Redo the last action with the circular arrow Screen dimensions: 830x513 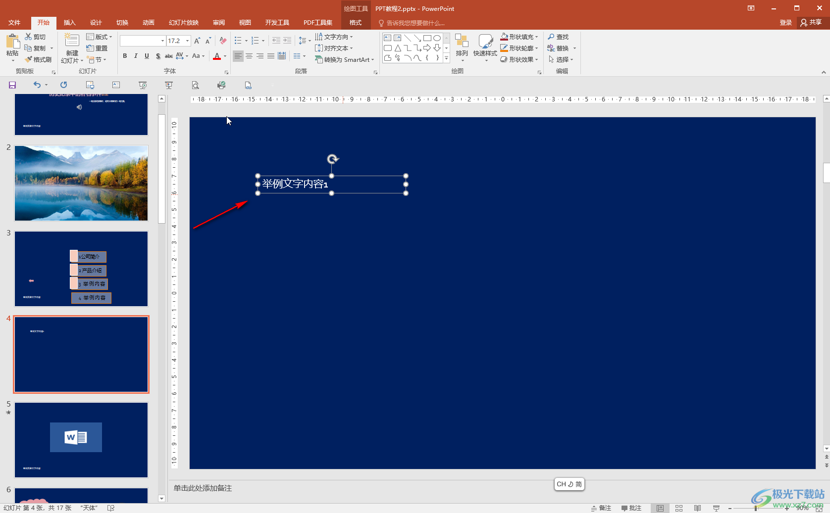coord(63,85)
